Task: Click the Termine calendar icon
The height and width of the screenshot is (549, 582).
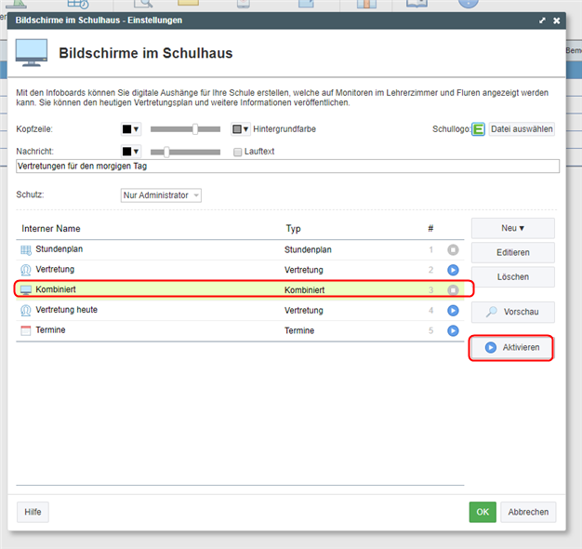Action: (x=26, y=330)
